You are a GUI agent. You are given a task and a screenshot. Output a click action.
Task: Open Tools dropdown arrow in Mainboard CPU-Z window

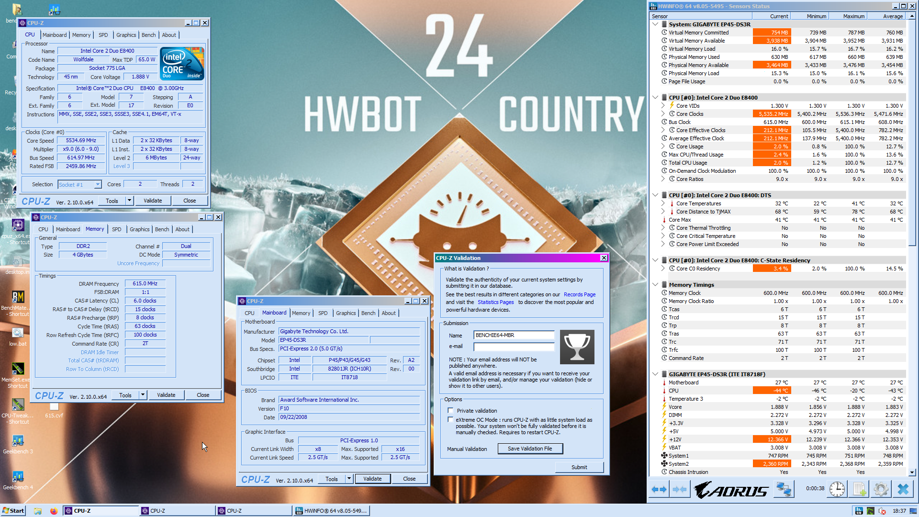click(349, 479)
